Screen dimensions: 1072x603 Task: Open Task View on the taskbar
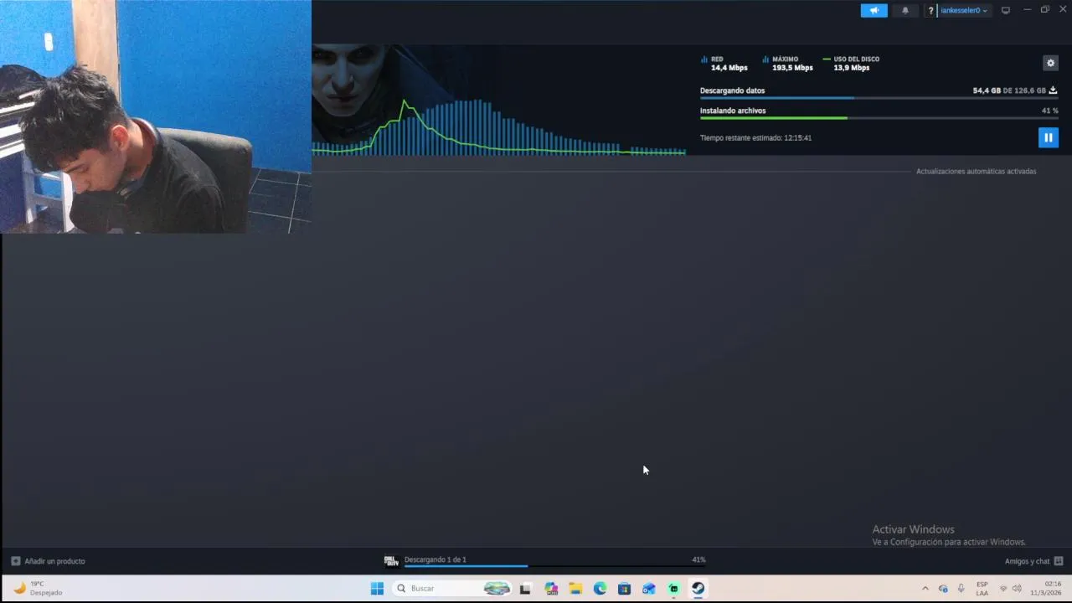tap(525, 588)
